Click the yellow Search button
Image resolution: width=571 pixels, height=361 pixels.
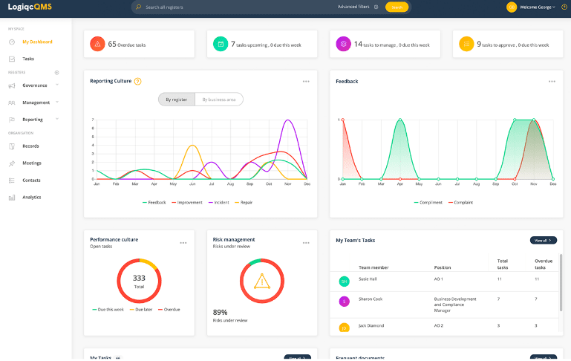(x=397, y=7)
